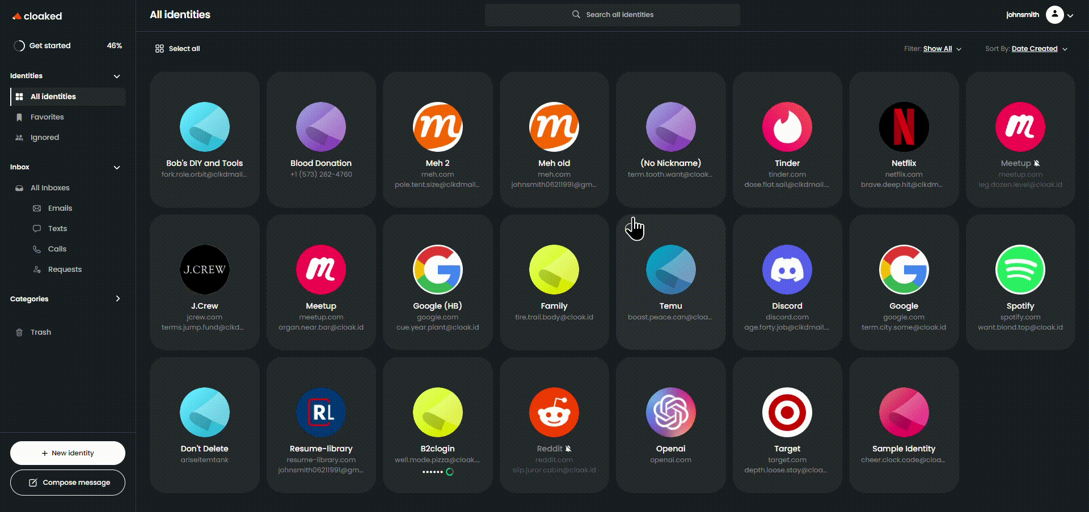Open the Ignored identities list

pyautogui.click(x=68, y=138)
